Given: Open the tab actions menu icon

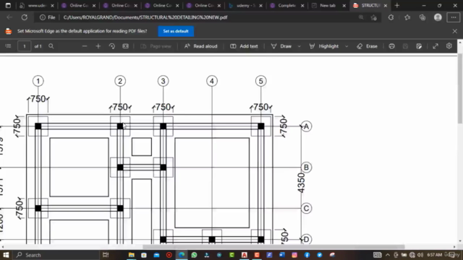Looking at the screenshot, I should [8, 5].
